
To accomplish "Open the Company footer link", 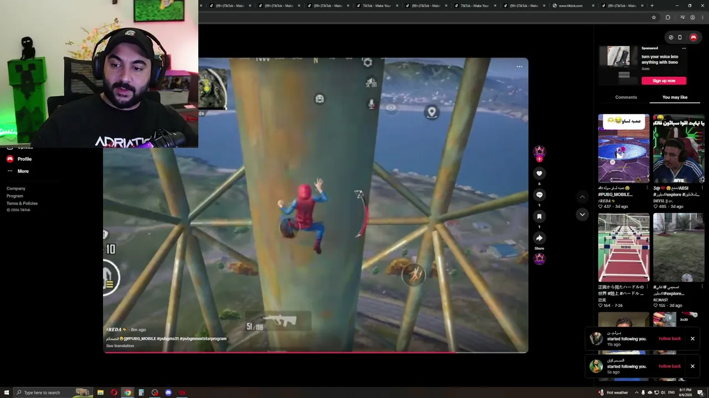I will [16, 188].
